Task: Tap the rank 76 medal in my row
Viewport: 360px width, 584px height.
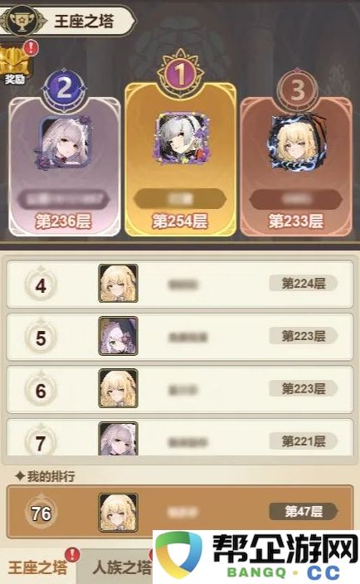Action: 41,513
